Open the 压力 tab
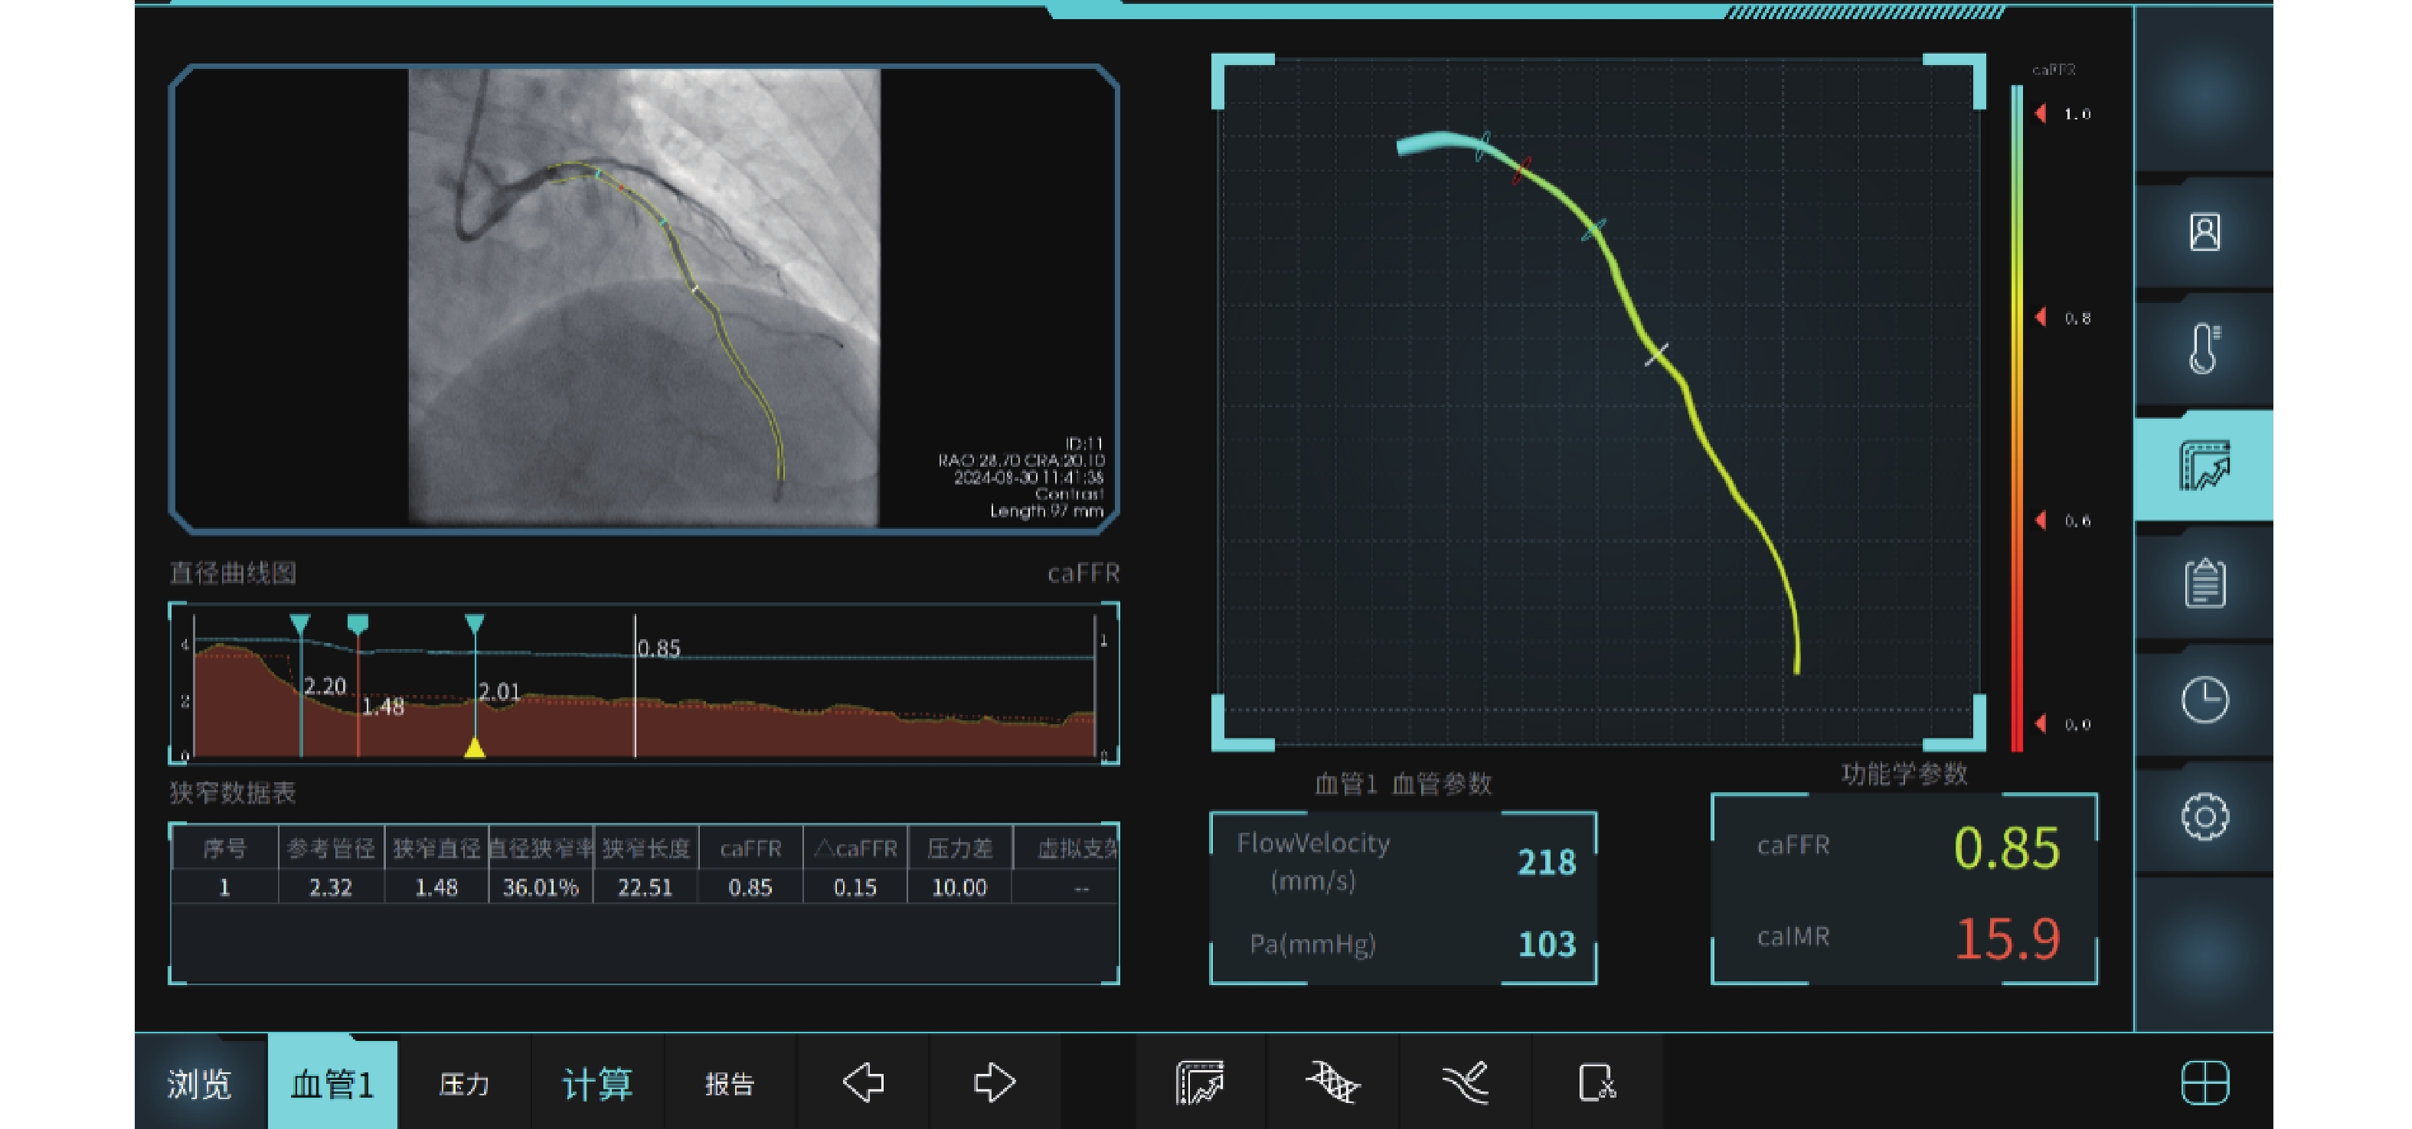 (465, 1084)
